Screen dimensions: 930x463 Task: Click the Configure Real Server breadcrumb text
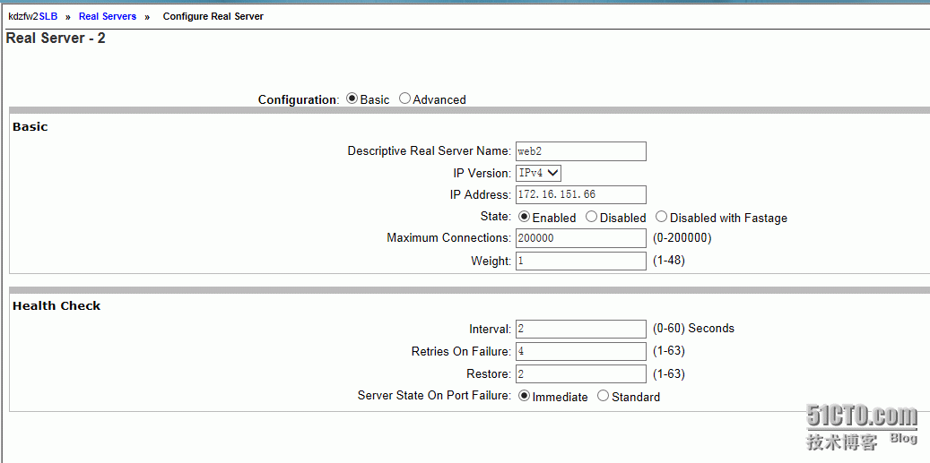point(213,17)
